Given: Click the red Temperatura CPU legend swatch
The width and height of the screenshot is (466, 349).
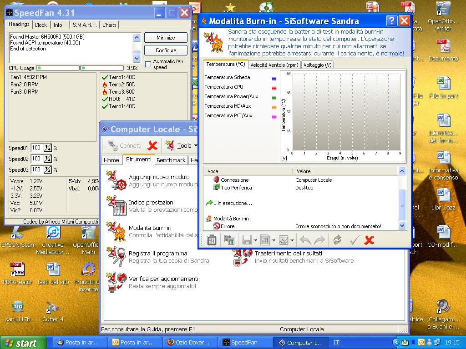Looking at the screenshot, I should [x=274, y=88].
